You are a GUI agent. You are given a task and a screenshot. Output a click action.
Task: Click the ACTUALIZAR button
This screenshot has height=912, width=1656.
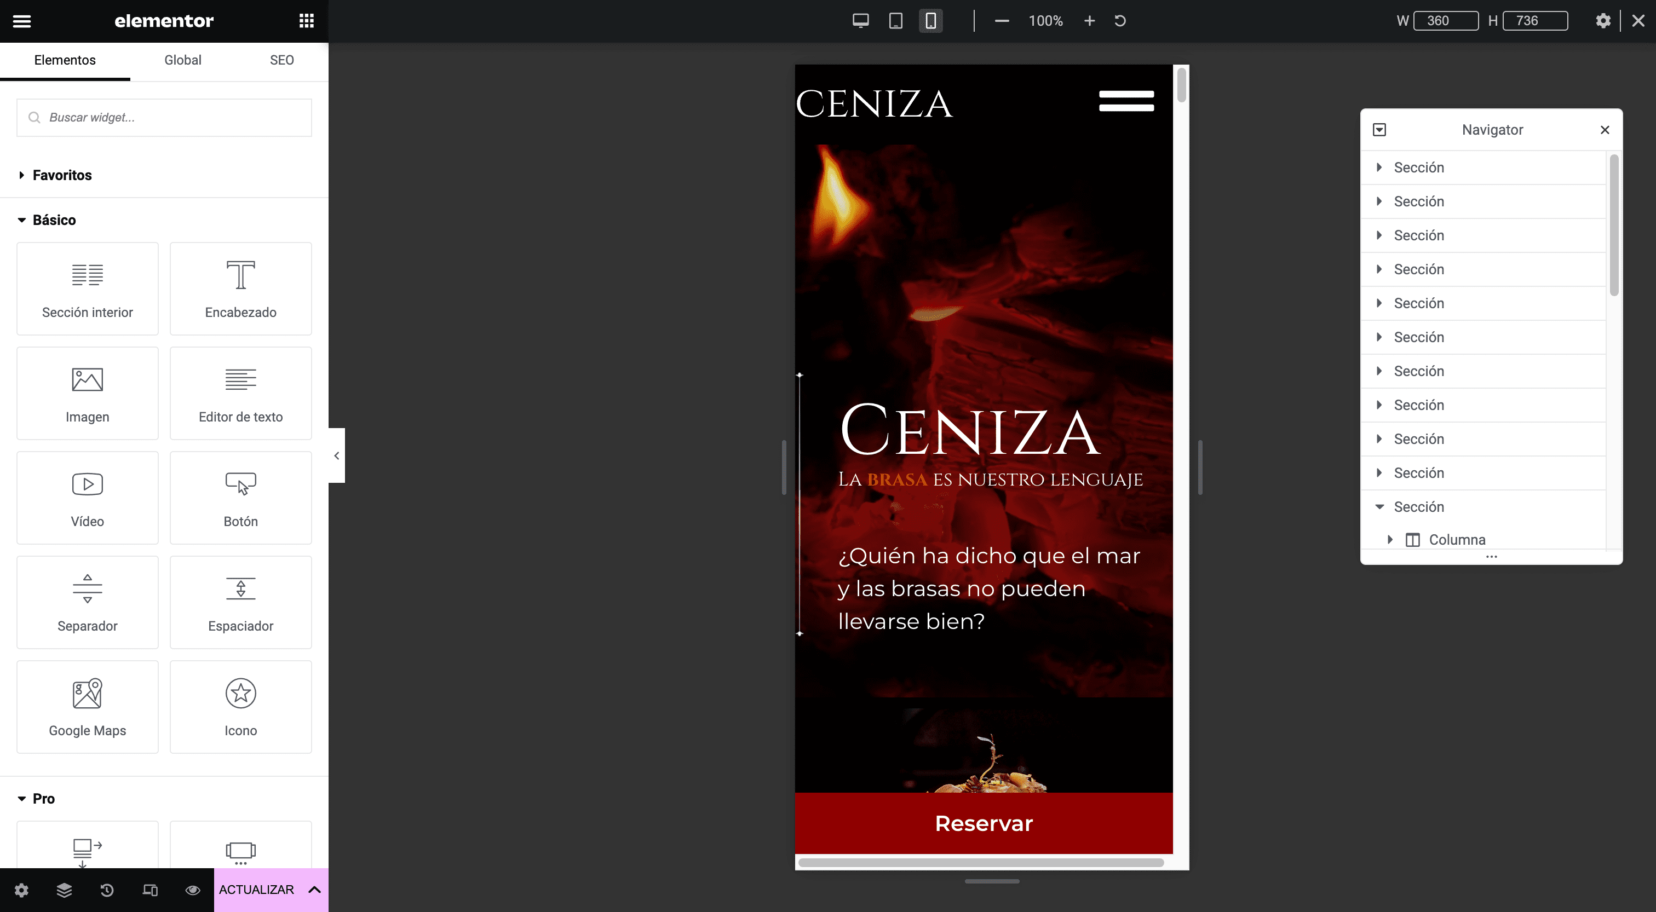pyautogui.click(x=256, y=890)
